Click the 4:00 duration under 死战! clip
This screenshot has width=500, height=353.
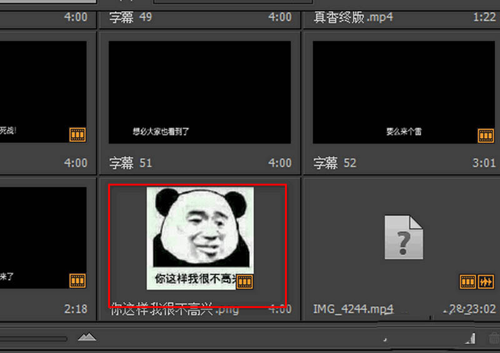coord(76,163)
